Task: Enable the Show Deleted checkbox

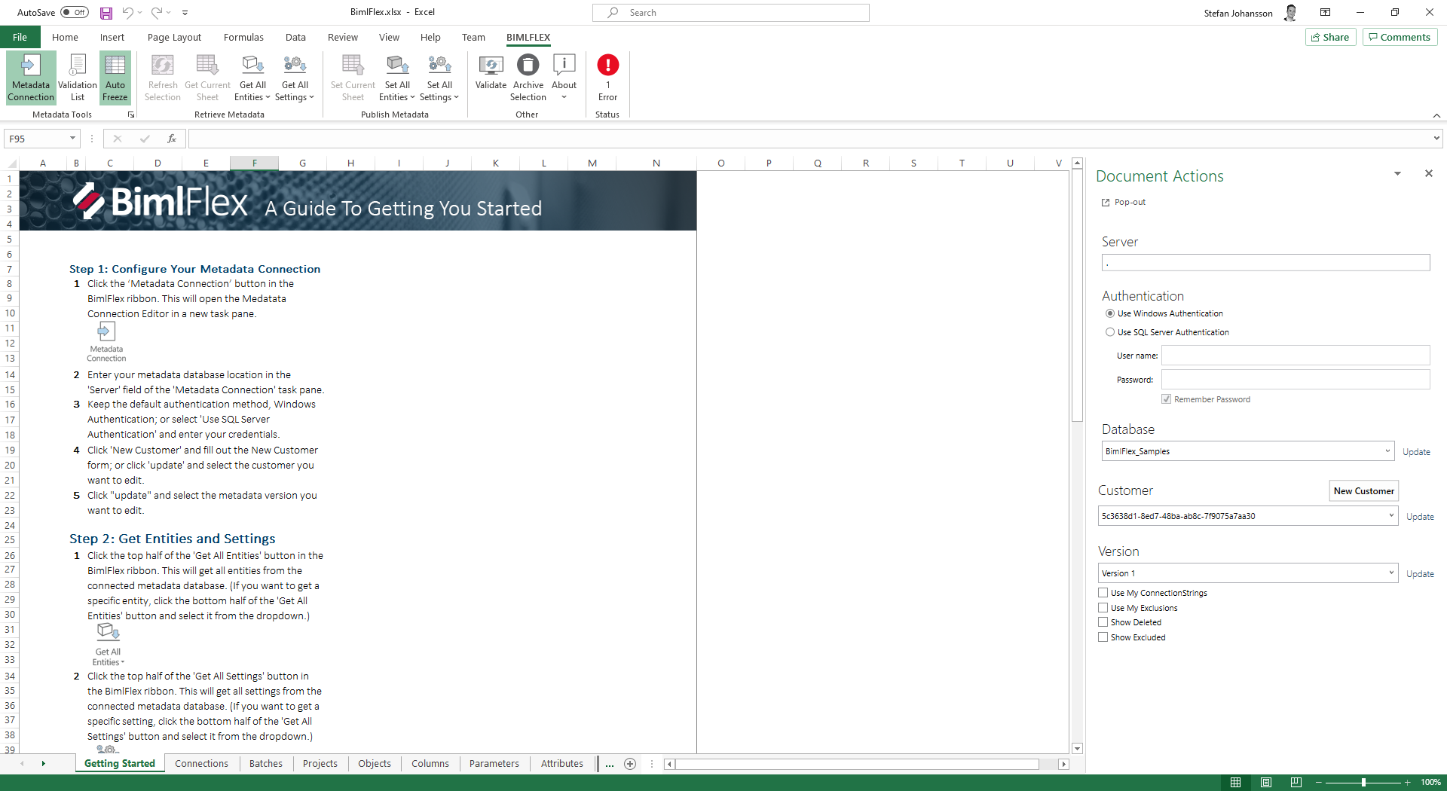Action: pyautogui.click(x=1103, y=621)
